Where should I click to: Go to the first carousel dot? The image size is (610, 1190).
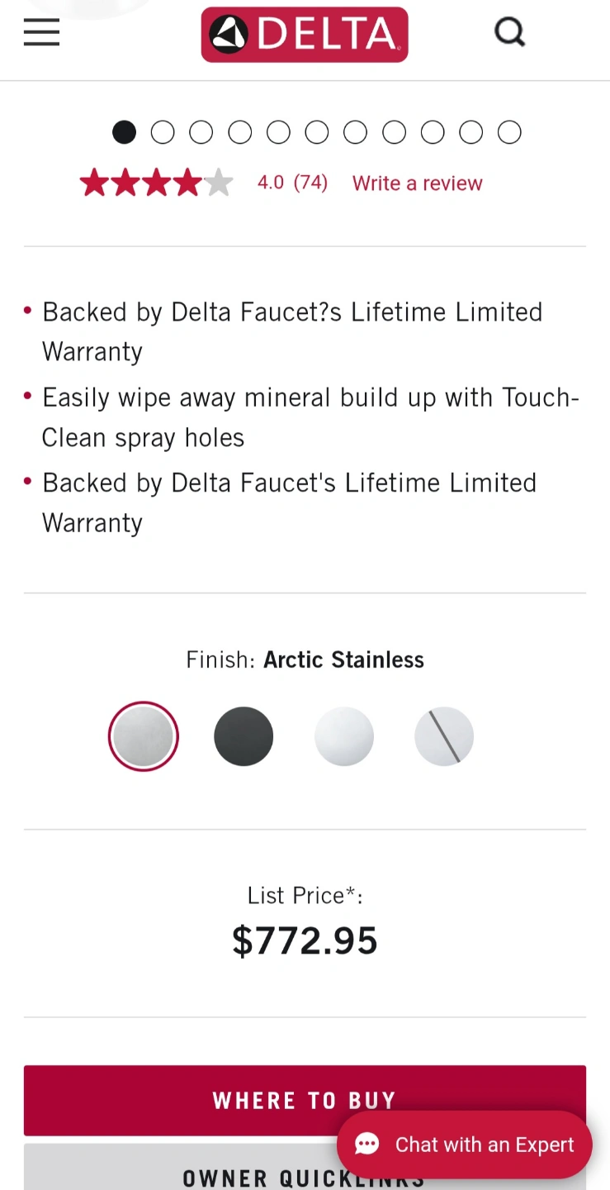[x=124, y=132]
